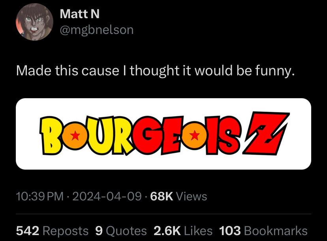Click the red letter G in logo
This screenshot has width=327, height=241.
(x=147, y=135)
